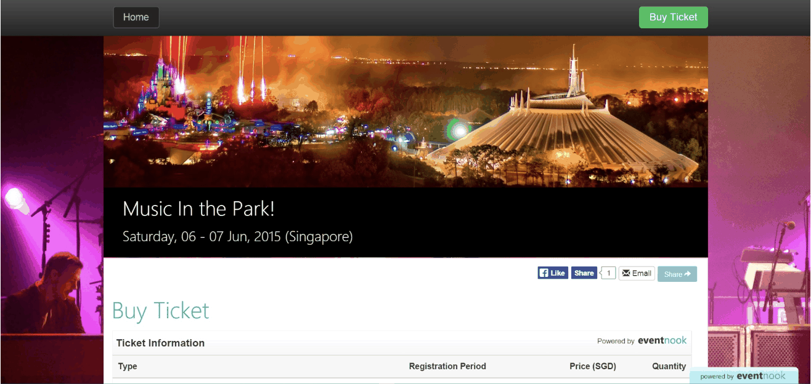Open the eventnook logo in Ticket Information panel
The width and height of the screenshot is (811, 384).
coord(662,340)
